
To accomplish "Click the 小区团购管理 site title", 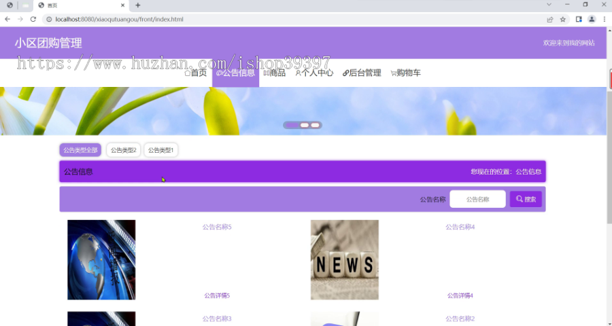I will 48,43.
